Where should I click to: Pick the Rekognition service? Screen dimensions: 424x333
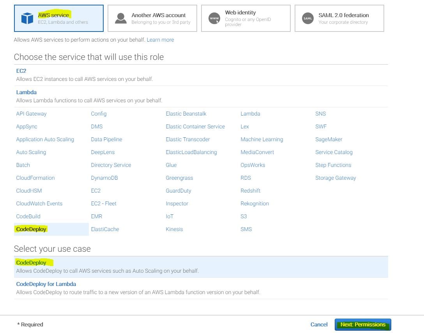click(x=254, y=203)
